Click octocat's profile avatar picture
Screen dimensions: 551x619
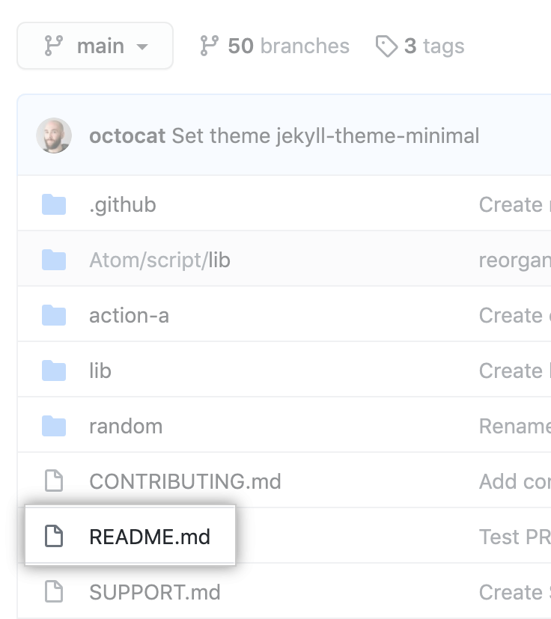[x=53, y=135]
